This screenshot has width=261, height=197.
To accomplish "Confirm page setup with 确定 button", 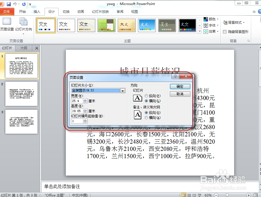I will [x=180, y=86].
